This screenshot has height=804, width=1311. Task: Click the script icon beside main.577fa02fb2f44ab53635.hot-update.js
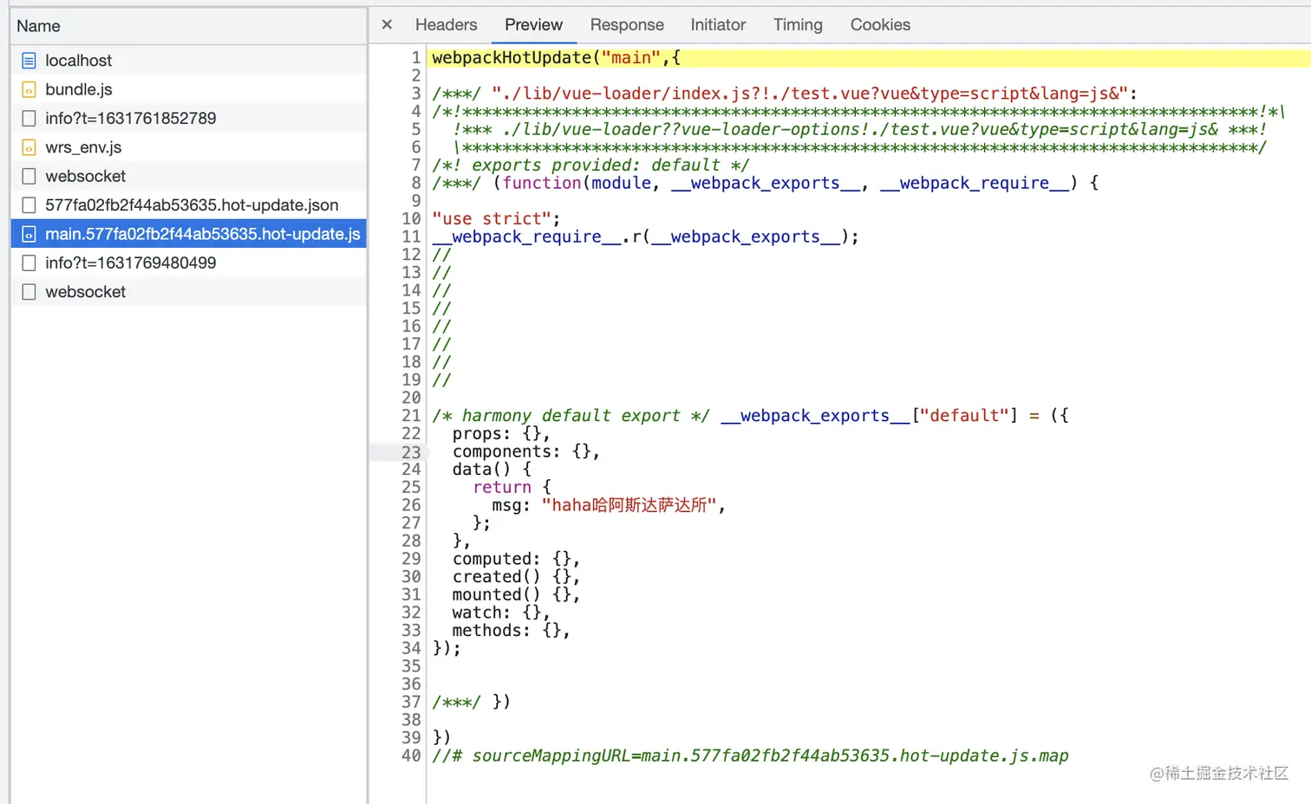[x=29, y=234]
